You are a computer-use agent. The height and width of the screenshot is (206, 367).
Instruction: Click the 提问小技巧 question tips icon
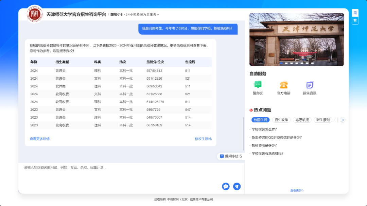222,156
